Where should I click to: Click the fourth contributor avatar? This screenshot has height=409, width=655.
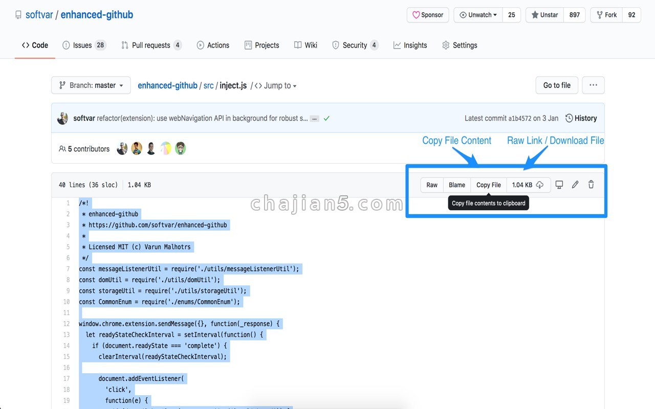166,149
